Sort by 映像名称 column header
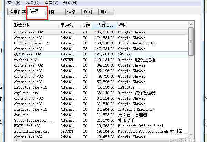 (x=36, y=25)
